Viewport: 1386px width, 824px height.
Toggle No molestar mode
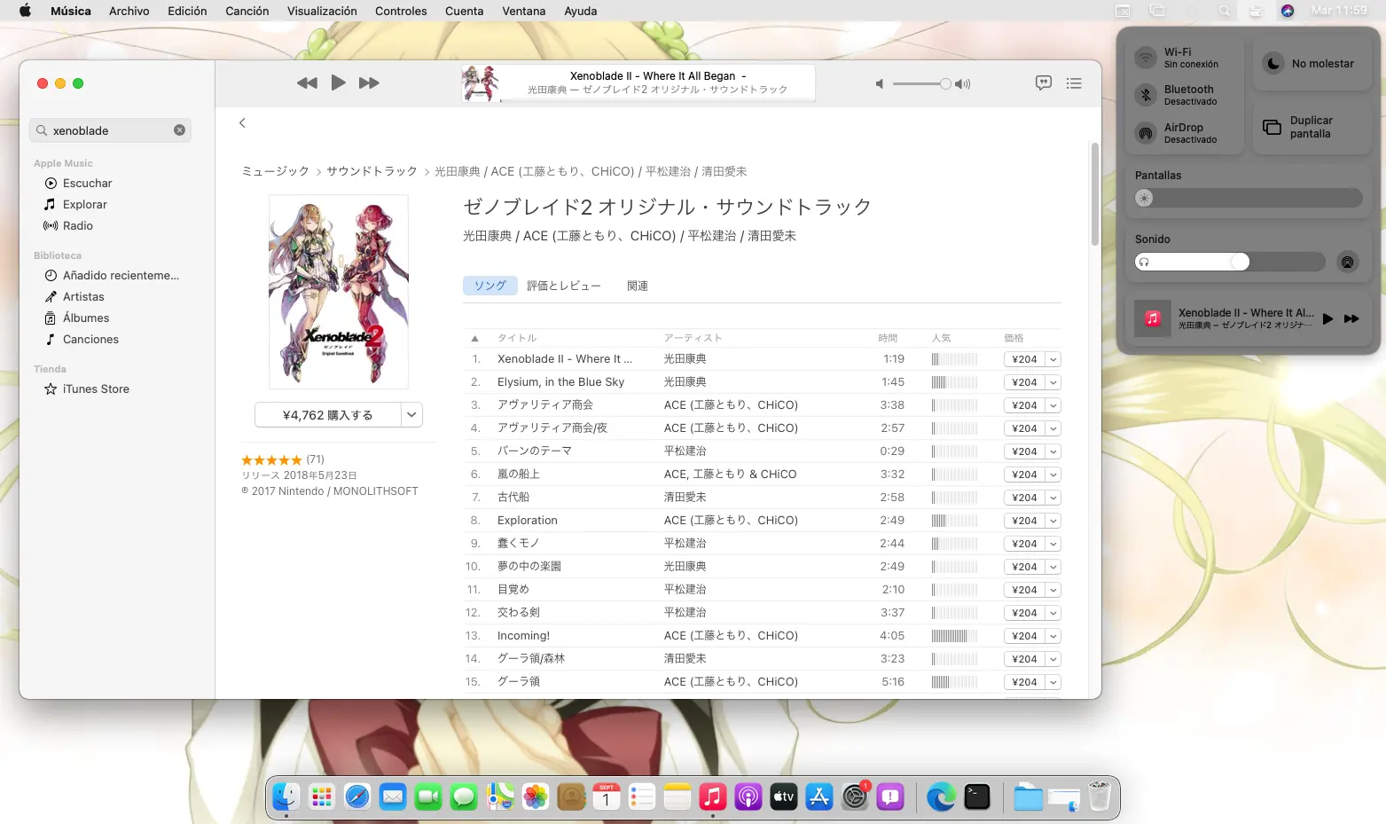[x=1273, y=64]
